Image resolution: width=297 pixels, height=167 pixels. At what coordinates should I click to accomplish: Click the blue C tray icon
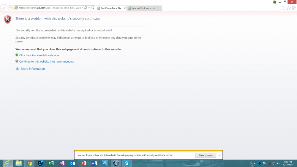coord(260,163)
